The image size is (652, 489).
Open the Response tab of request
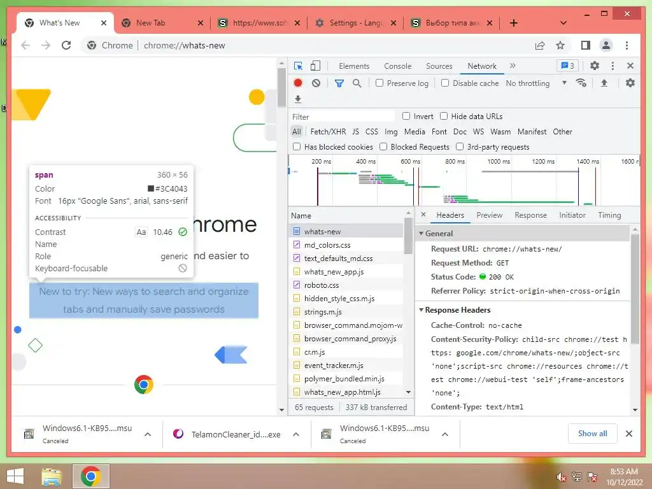(530, 215)
